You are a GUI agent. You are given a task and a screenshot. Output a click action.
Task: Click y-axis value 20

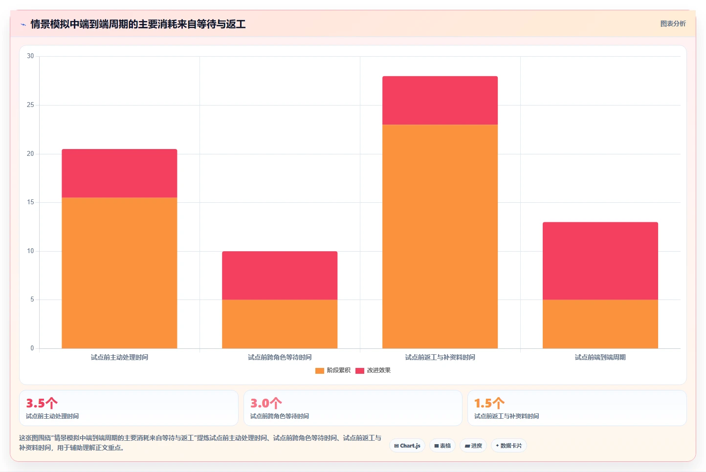[30, 154]
